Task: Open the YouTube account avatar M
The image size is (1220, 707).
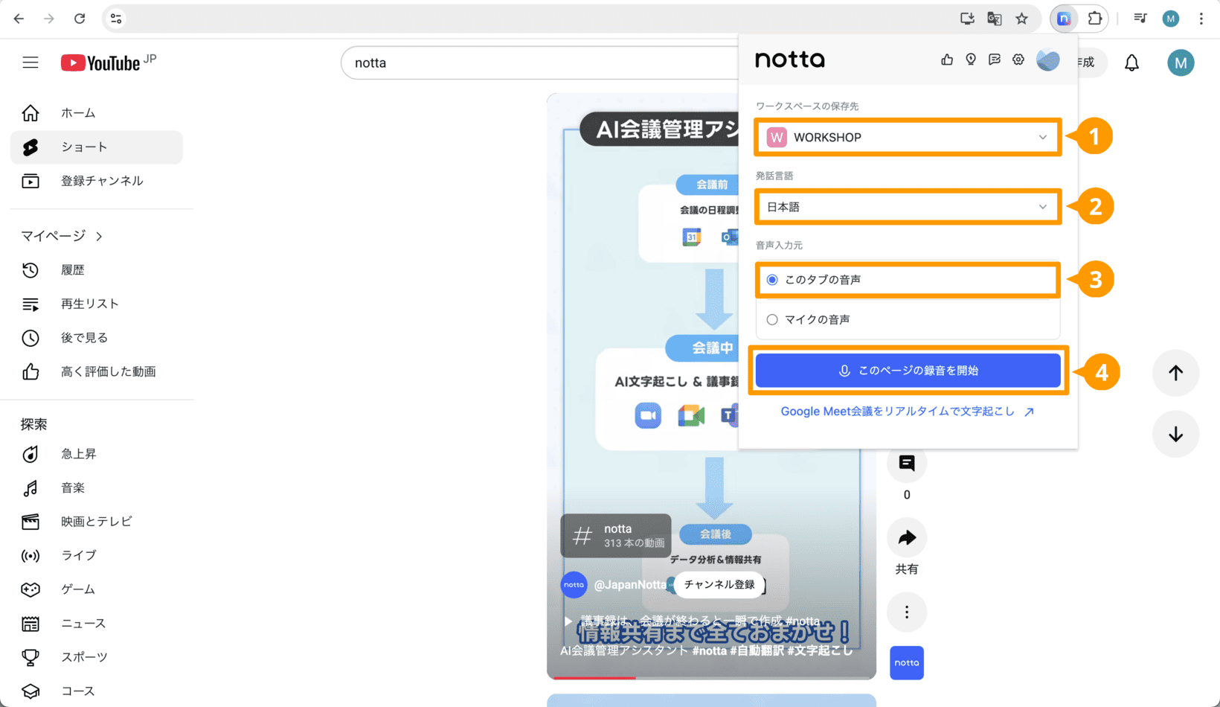Action: coord(1181,63)
